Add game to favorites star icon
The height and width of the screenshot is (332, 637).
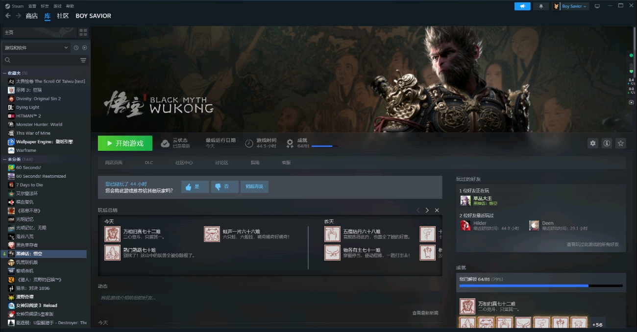pyautogui.click(x=621, y=143)
